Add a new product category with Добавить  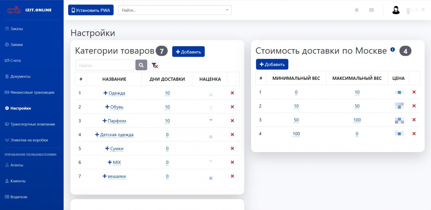[188, 51]
